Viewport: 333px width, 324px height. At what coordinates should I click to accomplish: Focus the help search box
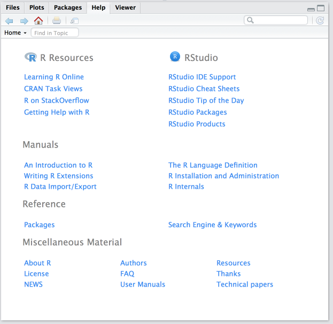[x=276, y=20]
